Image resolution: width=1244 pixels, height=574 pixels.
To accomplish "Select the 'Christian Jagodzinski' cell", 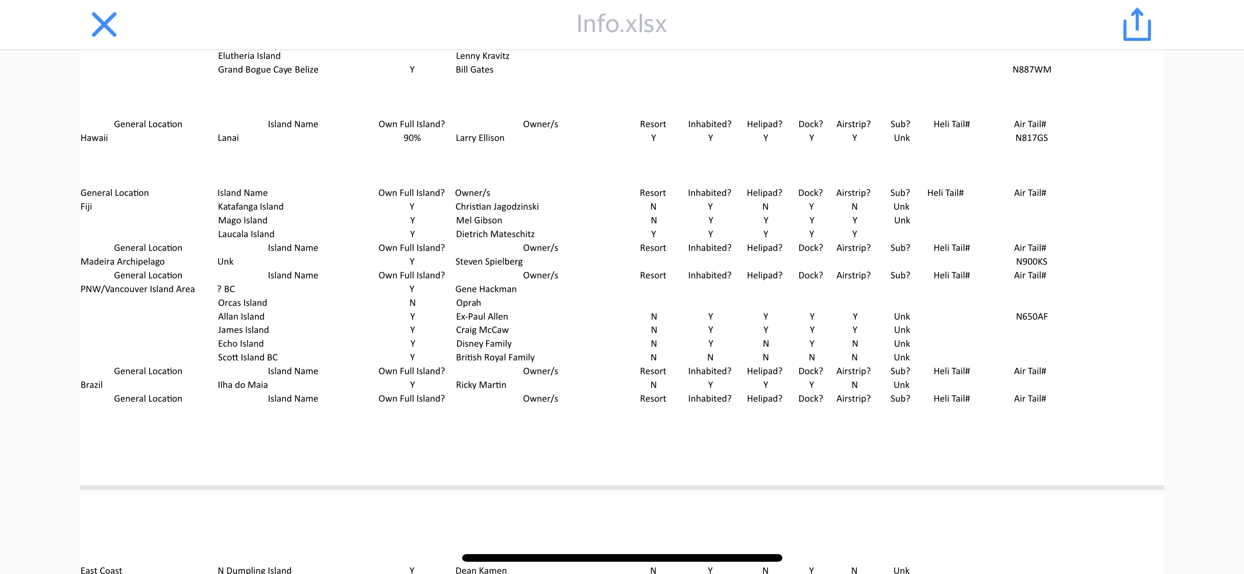I will coord(497,207).
